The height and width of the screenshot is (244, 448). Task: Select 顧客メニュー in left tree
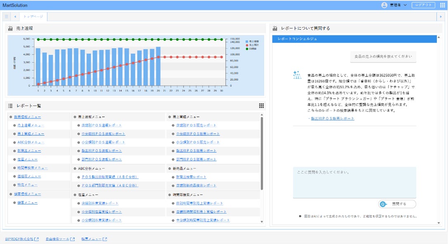click(27, 203)
